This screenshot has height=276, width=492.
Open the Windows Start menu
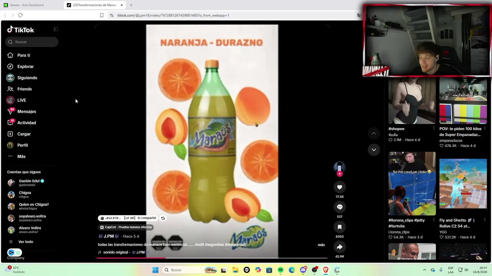(x=155, y=270)
